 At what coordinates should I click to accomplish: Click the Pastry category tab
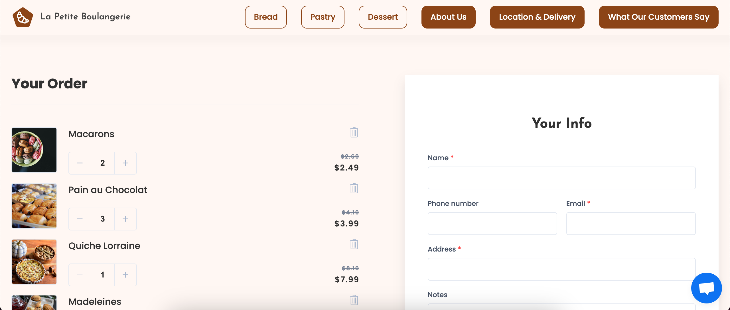coord(323,17)
